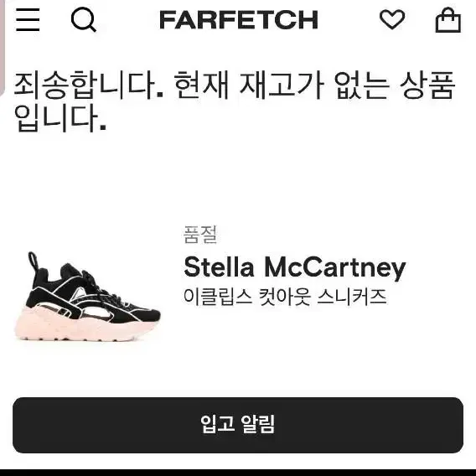476x476 pixels.
Task: Go to homepage via FARFETCH logo
Action: coord(239,20)
